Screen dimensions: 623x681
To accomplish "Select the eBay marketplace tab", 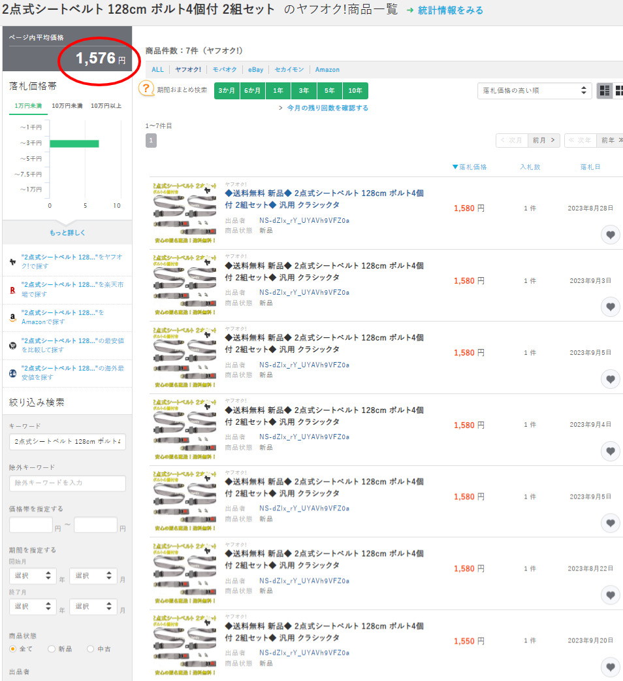I will tap(255, 69).
